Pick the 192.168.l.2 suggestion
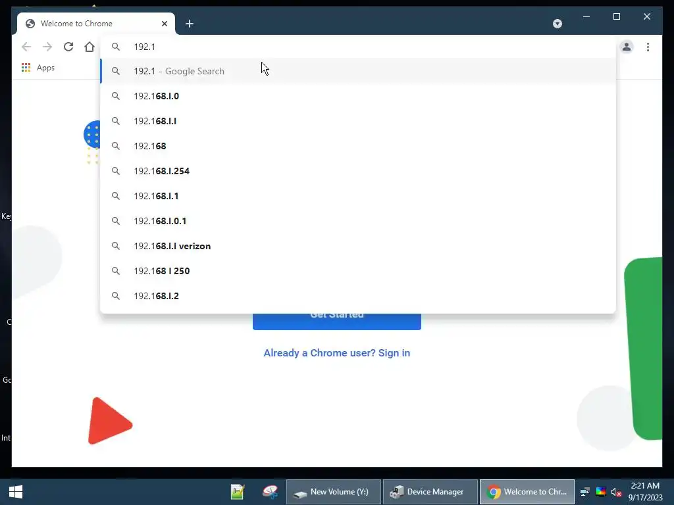This screenshot has width=674, height=505. 357,296
